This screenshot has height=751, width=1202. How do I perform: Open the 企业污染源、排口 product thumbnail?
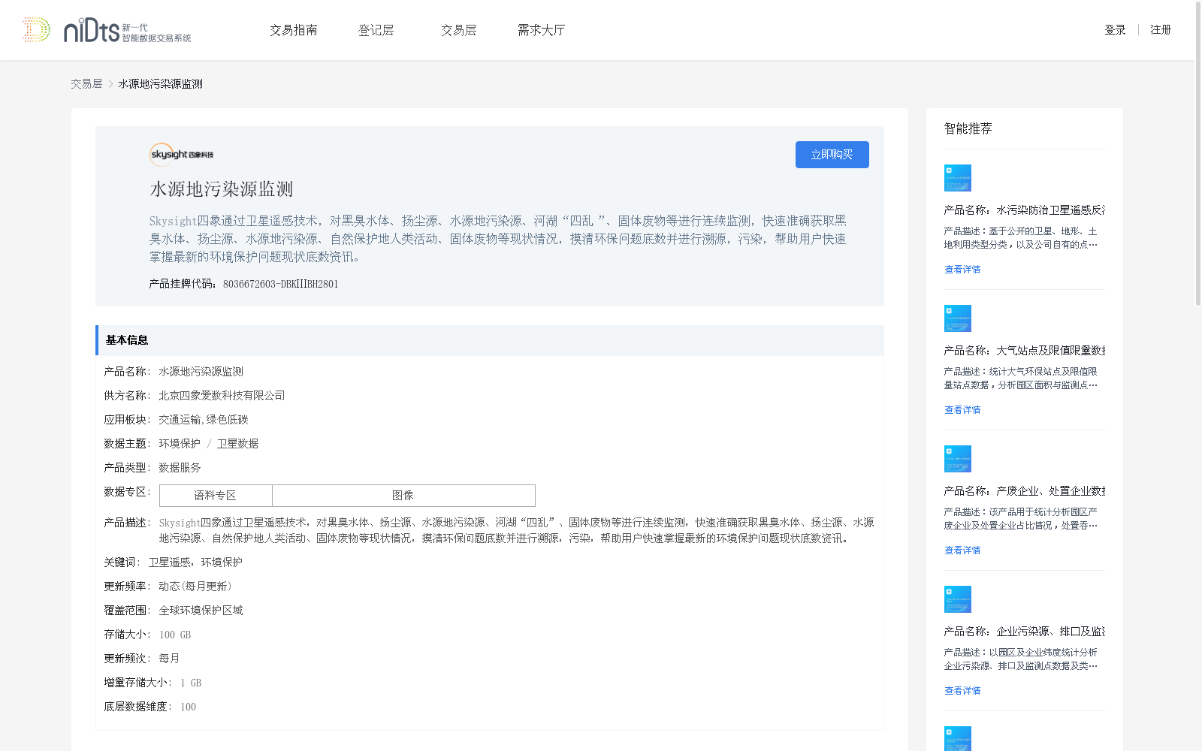(958, 599)
